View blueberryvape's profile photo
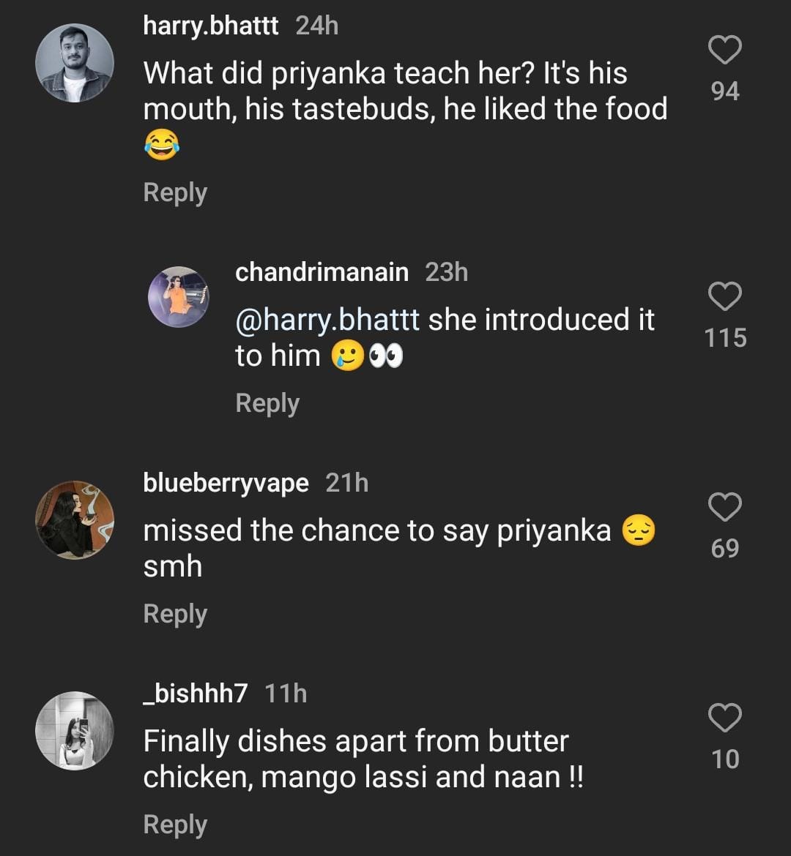Screen dimensions: 791x856 [75, 519]
